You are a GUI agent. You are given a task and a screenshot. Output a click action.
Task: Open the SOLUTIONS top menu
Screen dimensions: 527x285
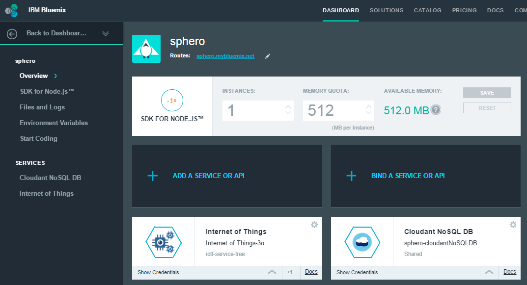(387, 10)
